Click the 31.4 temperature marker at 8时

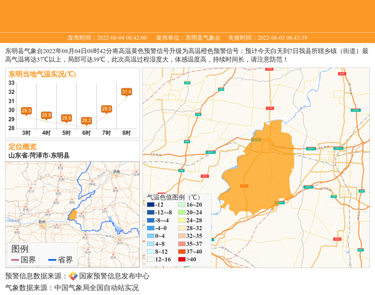126,92
